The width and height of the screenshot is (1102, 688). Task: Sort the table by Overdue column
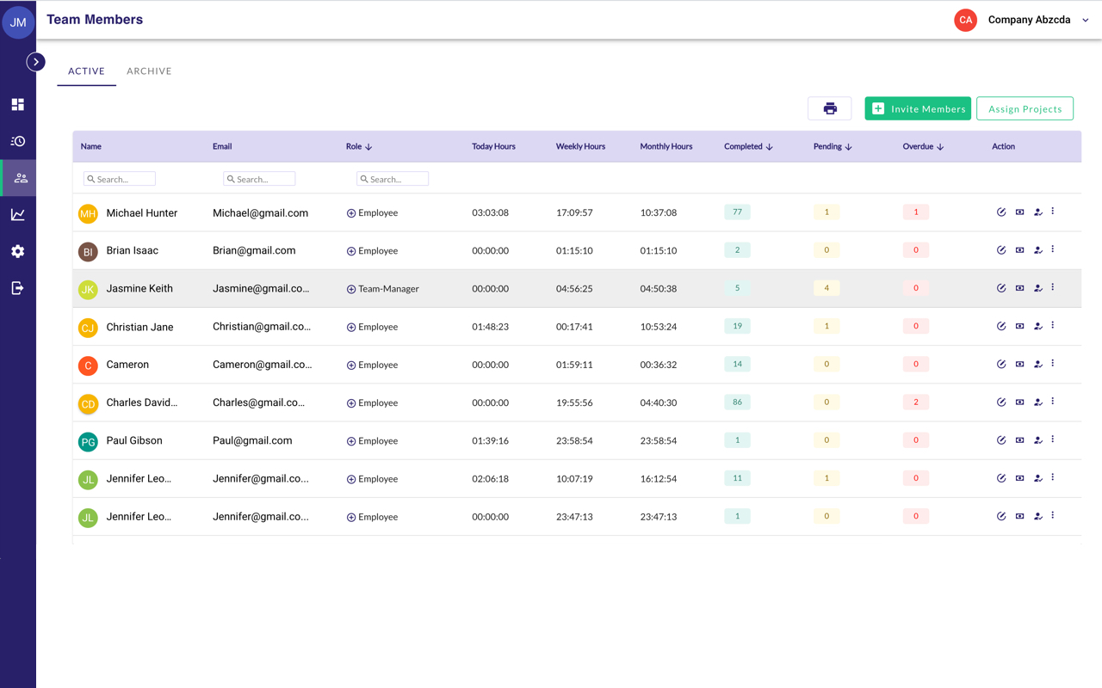(940, 147)
